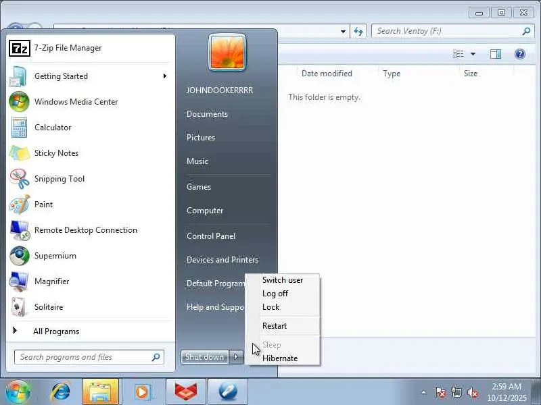The width and height of the screenshot is (541, 405).
Task: Show hidden tray icons arrow
Action: point(424,392)
